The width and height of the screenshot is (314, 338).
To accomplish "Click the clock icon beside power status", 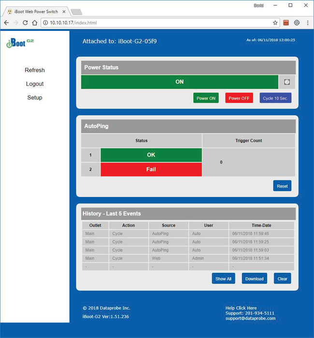I will (286, 82).
